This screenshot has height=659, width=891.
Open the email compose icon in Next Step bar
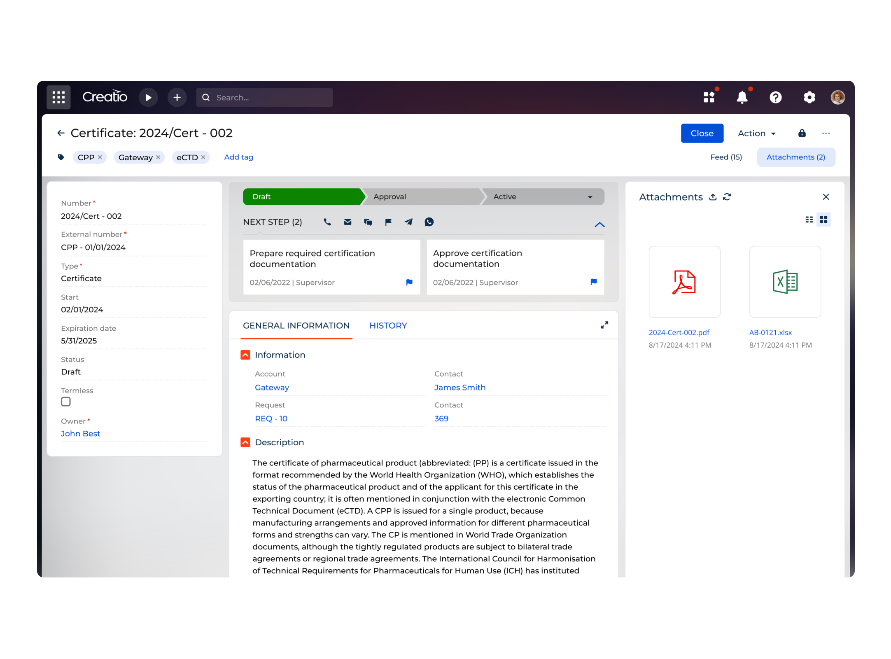[348, 222]
